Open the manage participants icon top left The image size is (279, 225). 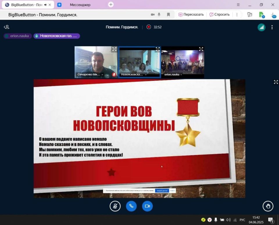(x=6, y=27)
